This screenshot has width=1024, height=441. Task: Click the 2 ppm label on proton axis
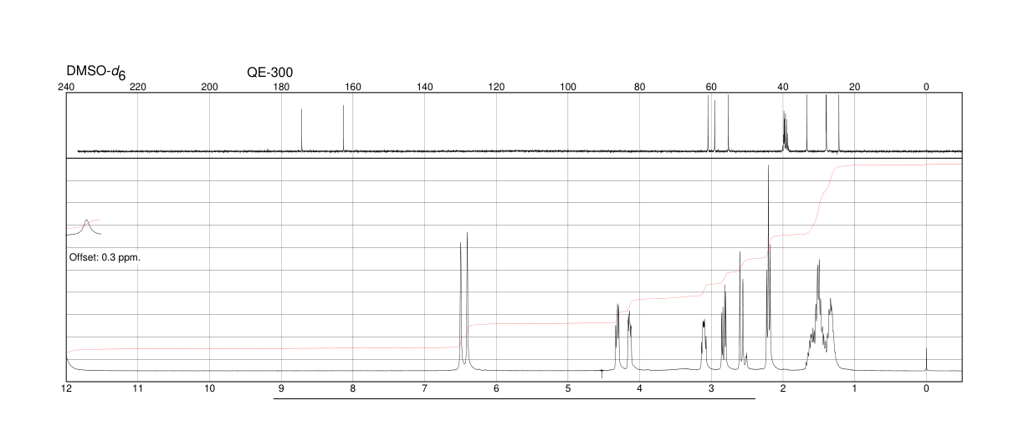pos(783,388)
